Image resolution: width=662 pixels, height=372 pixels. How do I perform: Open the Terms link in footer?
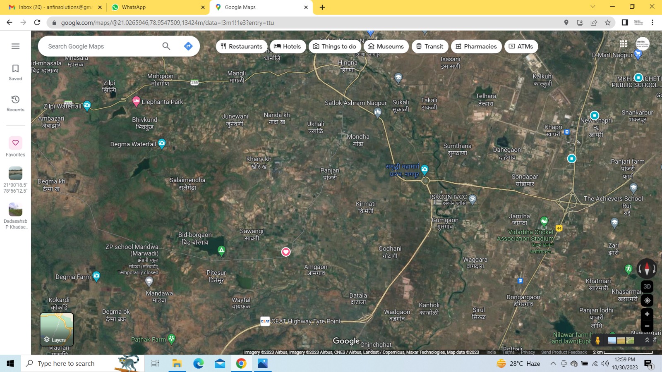pos(508,352)
